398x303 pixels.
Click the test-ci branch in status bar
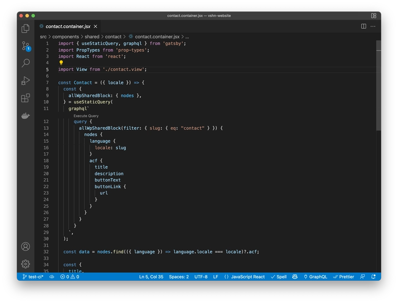click(33, 277)
